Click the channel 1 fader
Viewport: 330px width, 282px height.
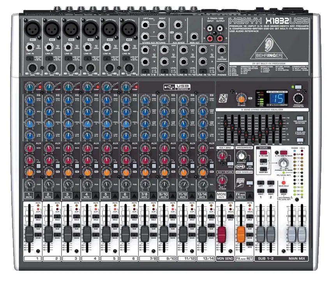point(29,234)
